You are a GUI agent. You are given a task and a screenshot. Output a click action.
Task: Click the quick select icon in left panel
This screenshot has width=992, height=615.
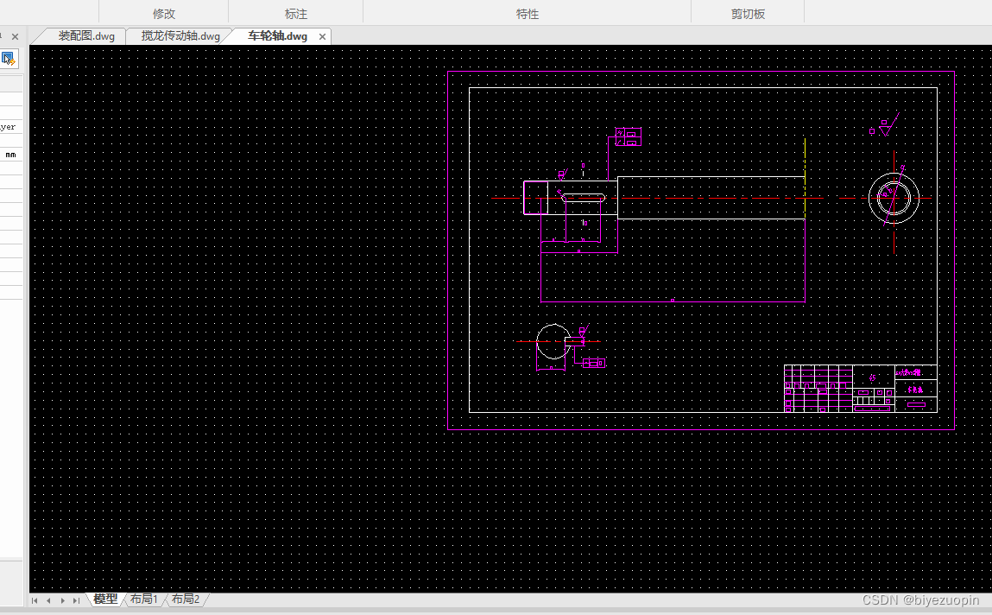pyautogui.click(x=9, y=59)
